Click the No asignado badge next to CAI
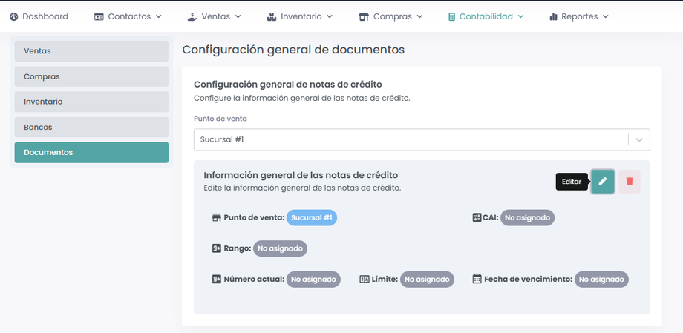Screen dimensions: 683x333 coord(528,218)
